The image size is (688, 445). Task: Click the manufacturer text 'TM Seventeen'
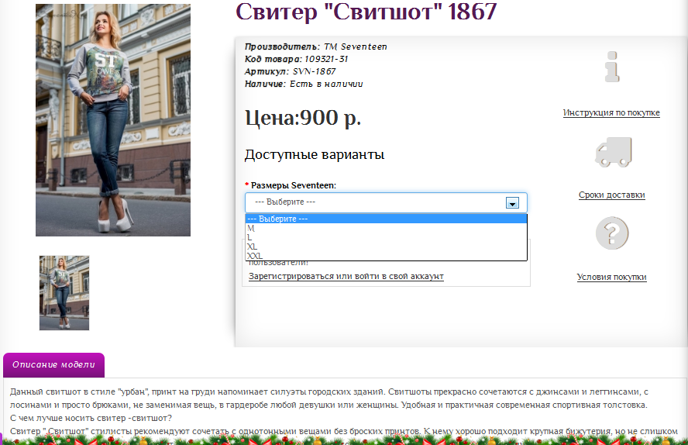356,47
